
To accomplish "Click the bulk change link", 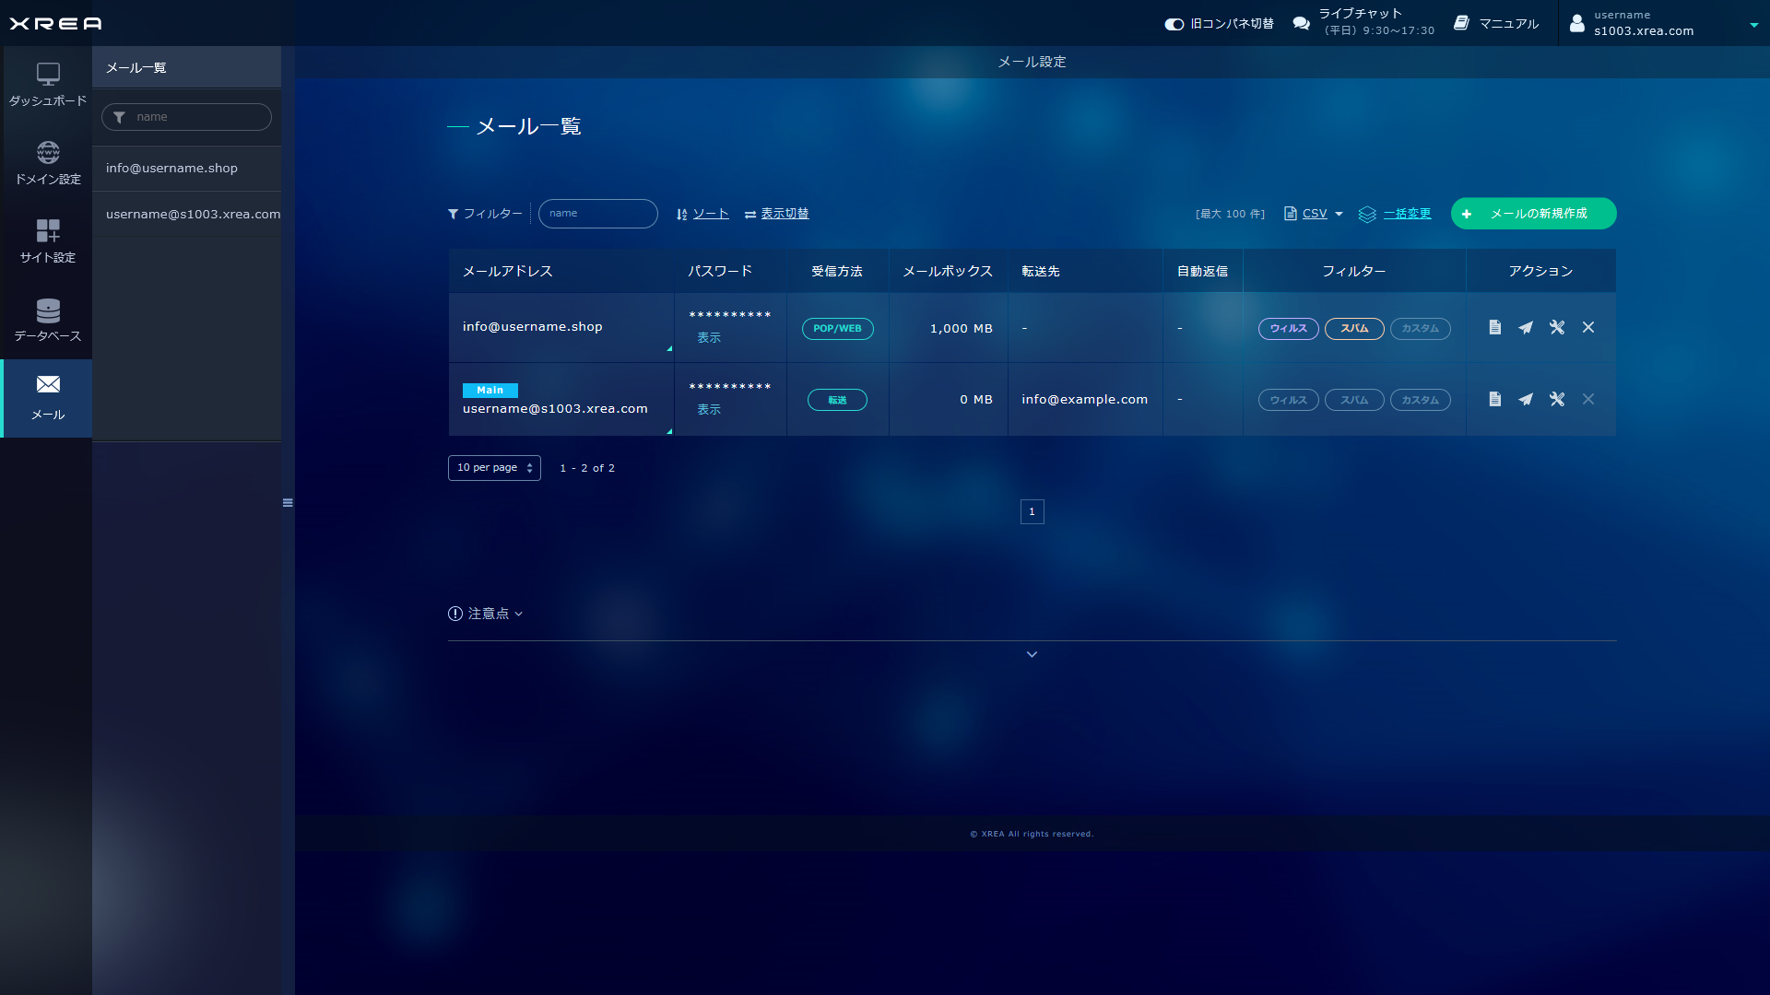I will [1407, 214].
